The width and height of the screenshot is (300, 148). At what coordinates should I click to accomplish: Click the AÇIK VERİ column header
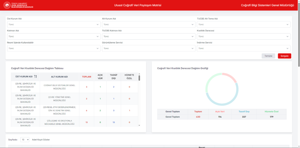100,76
